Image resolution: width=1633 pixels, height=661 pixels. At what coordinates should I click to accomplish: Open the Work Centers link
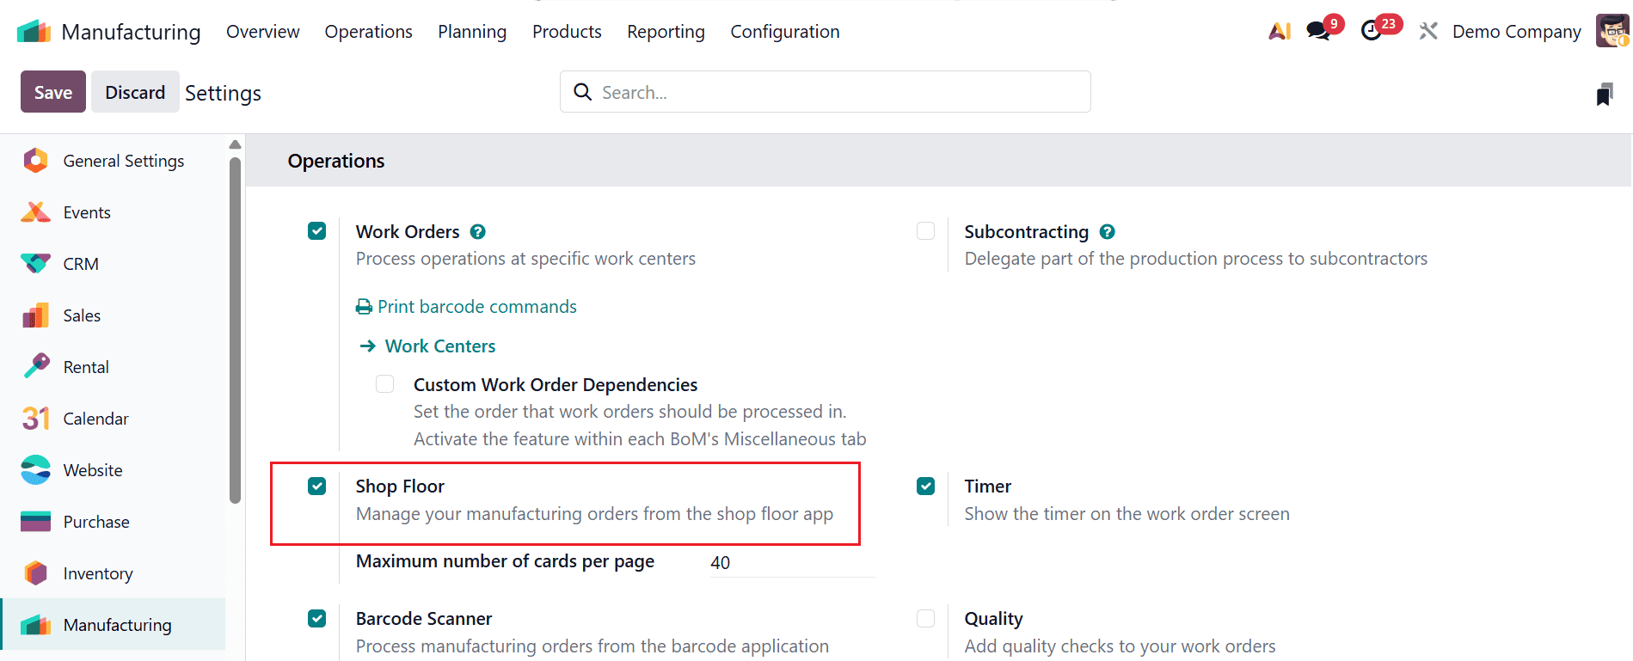(439, 346)
